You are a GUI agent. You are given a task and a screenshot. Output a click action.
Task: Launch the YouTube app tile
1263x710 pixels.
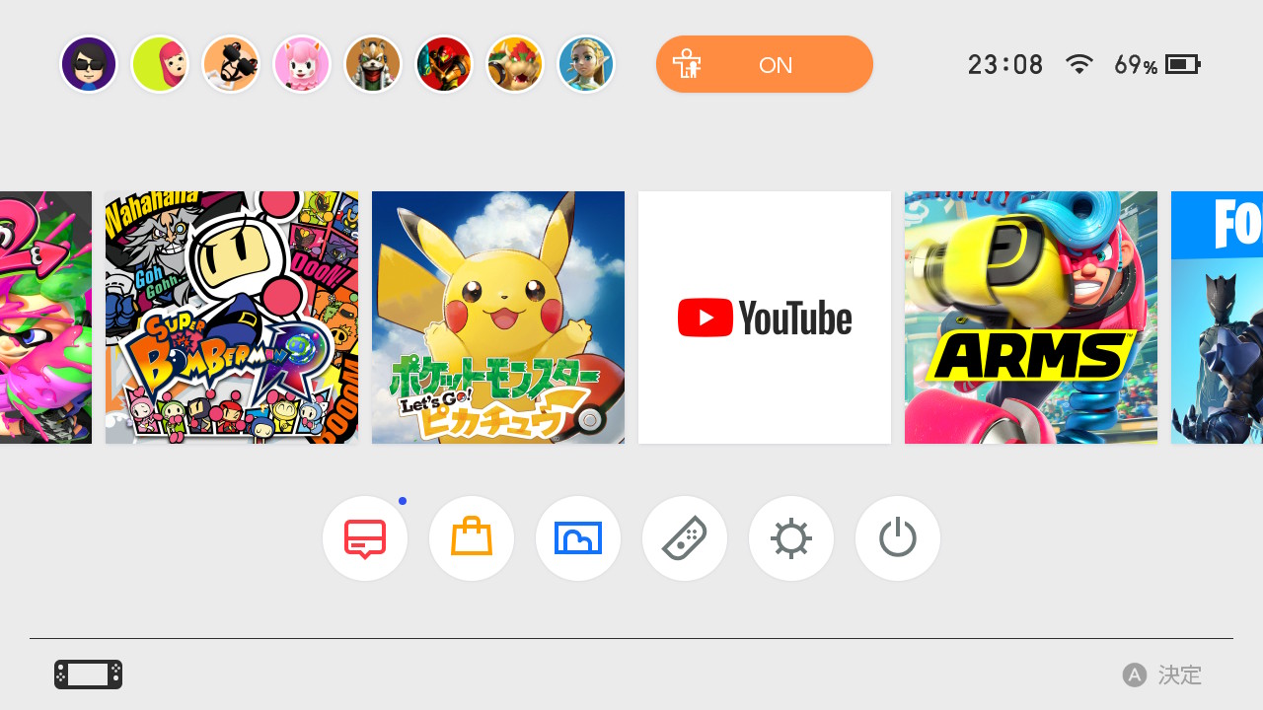click(765, 318)
